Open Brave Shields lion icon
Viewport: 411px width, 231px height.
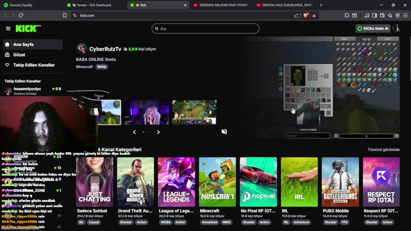pos(305,15)
